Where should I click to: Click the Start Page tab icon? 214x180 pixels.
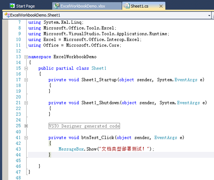pos(12,6)
